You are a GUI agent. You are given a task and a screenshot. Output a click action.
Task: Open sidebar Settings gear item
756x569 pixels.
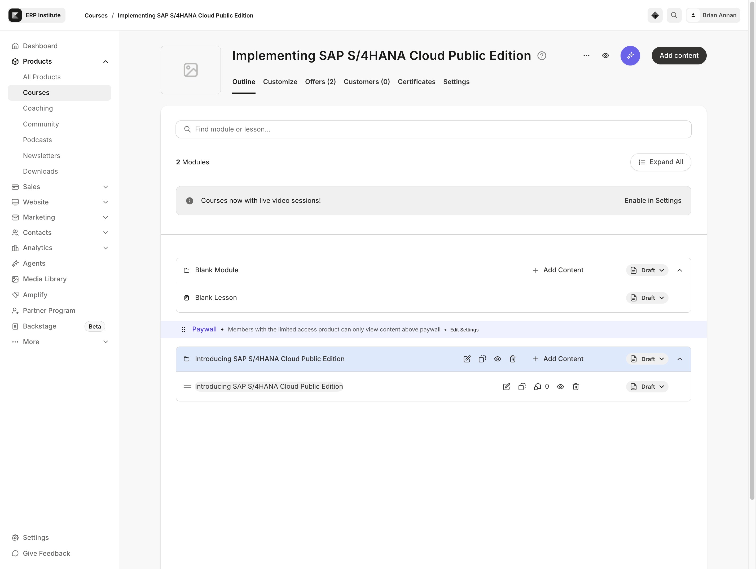coord(59,537)
